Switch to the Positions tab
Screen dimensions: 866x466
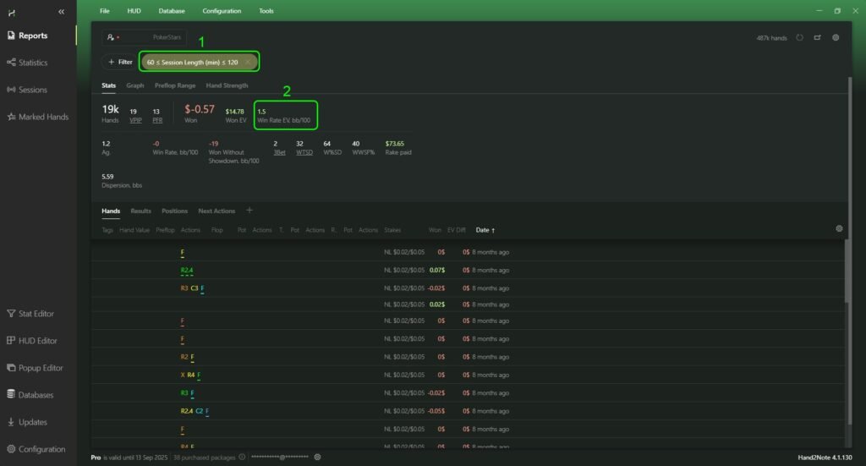[174, 211]
